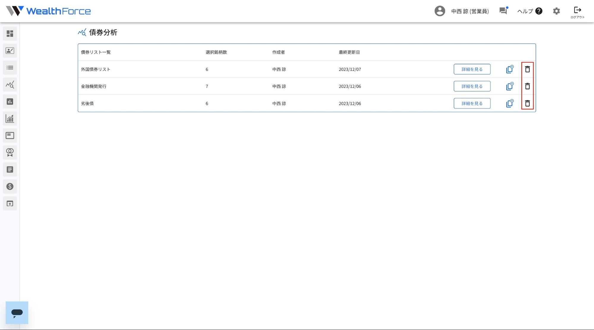Click the award ribbon sidebar icon

[10, 153]
